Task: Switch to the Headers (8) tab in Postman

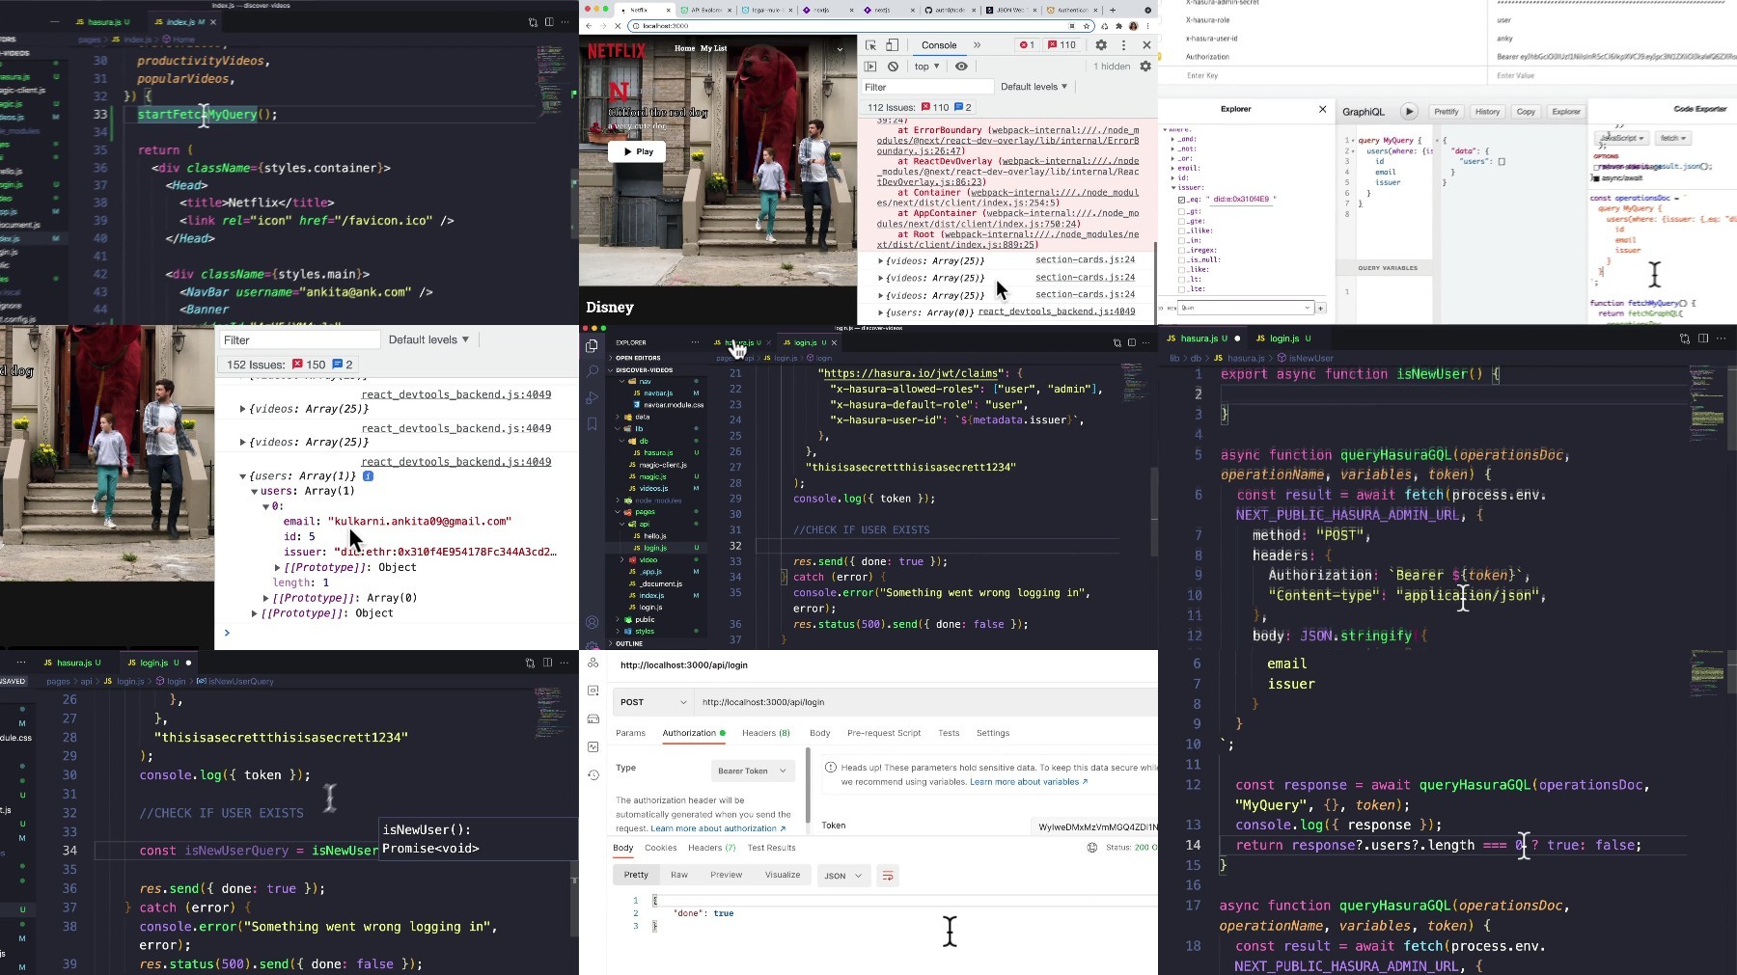Action: tap(765, 733)
